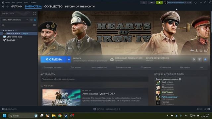
Task: Show game info panel icon
Action: click(199, 59)
